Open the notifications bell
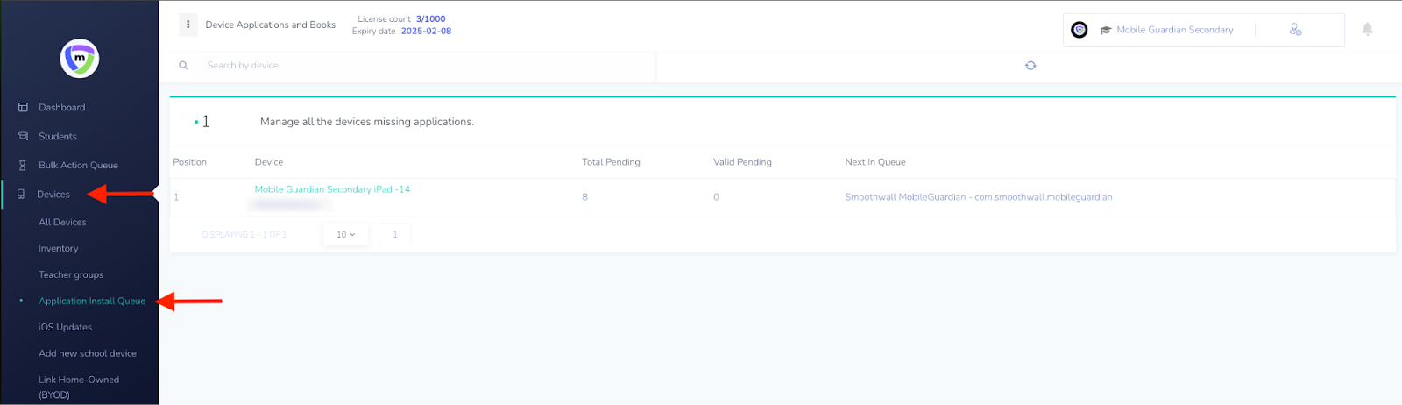The image size is (1402, 405). pos(1367,30)
